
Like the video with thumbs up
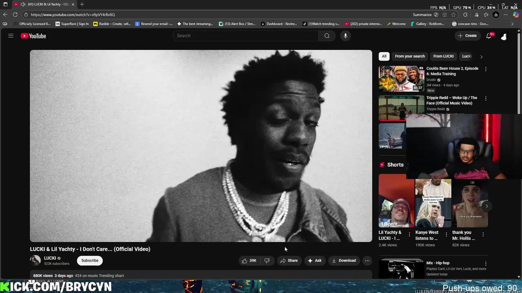point(249,260)
